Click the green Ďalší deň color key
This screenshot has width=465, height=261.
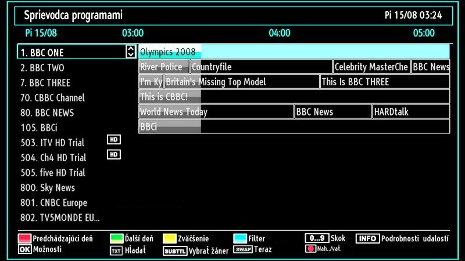tap(117, 238)
